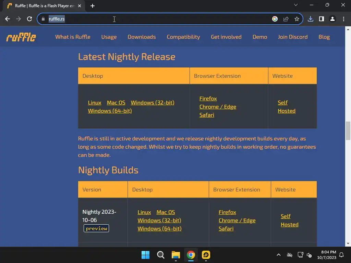This screenshot has height=263, width=351.
Task: Reload the Ruffle page
Action: coord(29,19)
